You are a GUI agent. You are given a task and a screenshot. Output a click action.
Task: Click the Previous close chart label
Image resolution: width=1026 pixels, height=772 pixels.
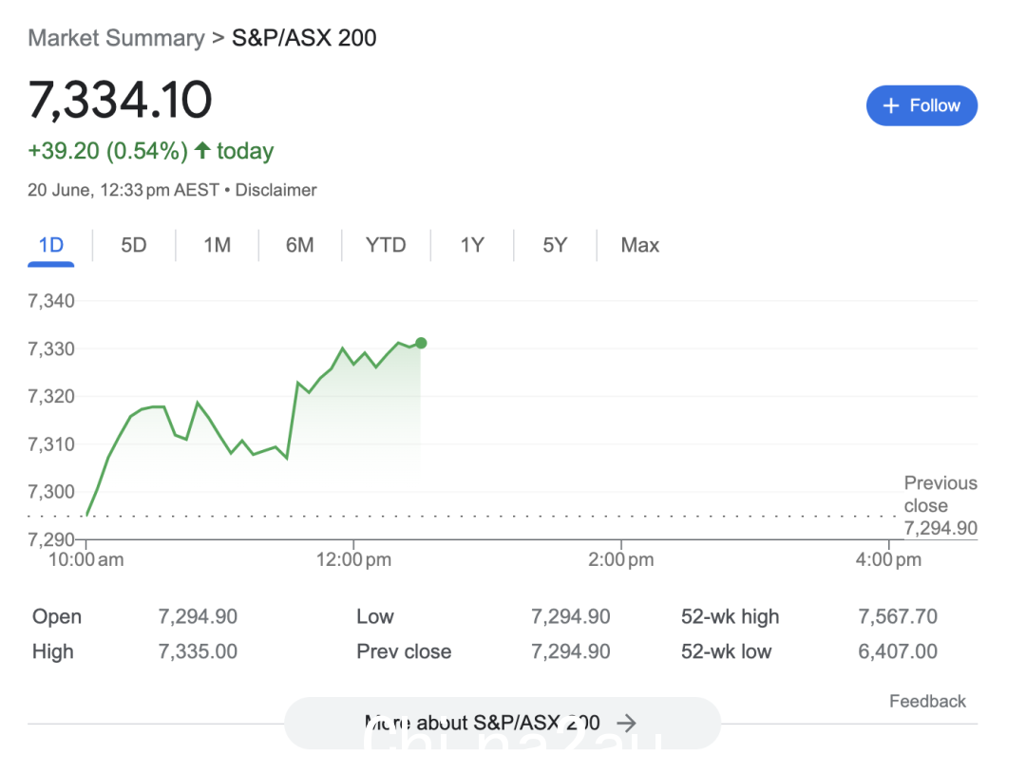tap(940, 505)
